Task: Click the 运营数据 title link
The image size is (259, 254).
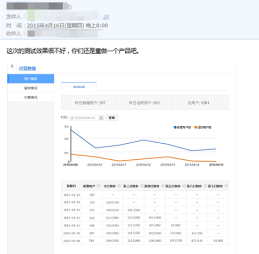Action: [27, 68]
